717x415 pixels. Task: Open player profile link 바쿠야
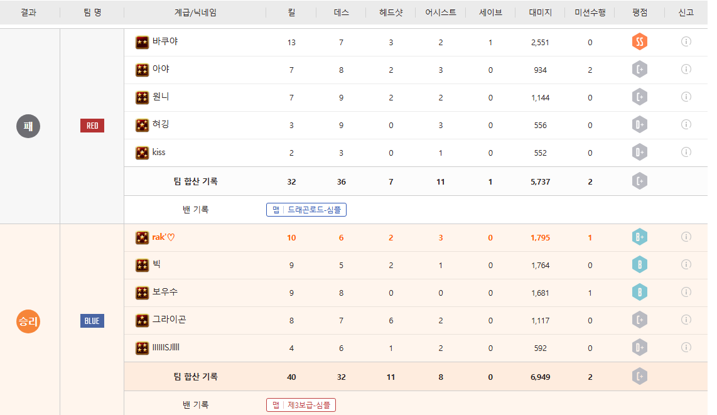[165, 41]
